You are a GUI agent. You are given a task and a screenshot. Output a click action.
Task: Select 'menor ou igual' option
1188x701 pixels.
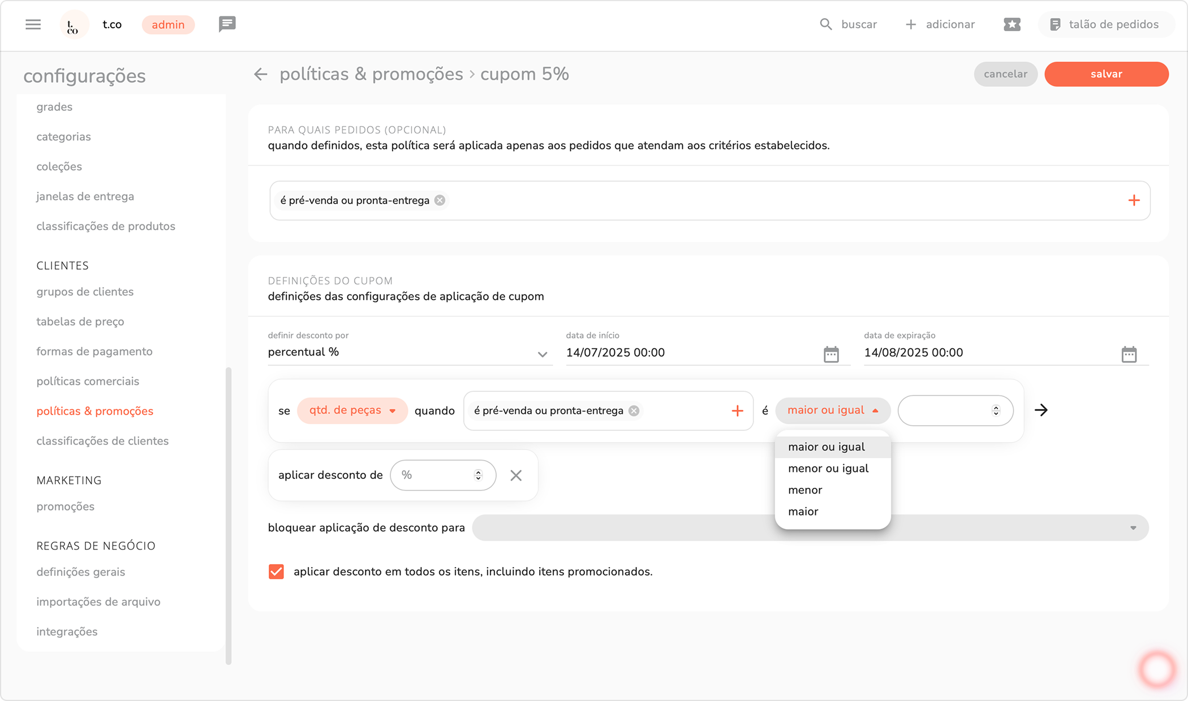click(x=828, y=468)
